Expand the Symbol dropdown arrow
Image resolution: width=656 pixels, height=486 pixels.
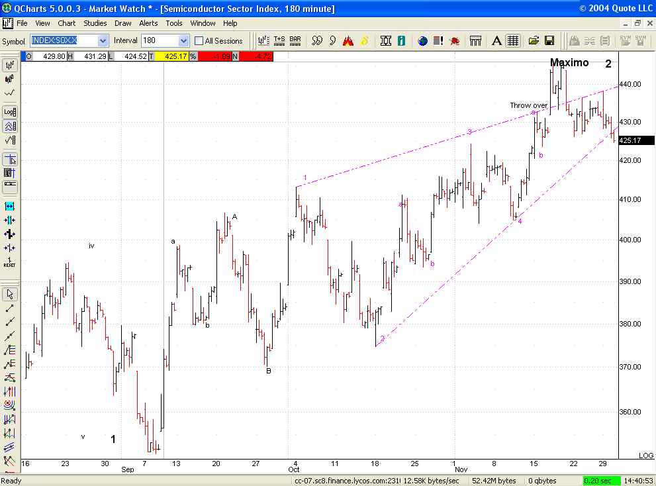point(103,40)
